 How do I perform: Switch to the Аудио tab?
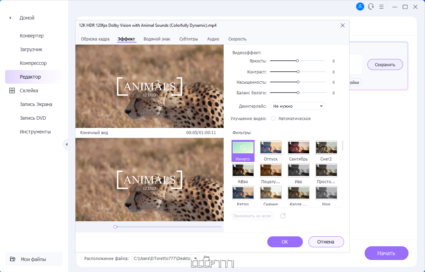pyautogui.click(x=213, y=39)
